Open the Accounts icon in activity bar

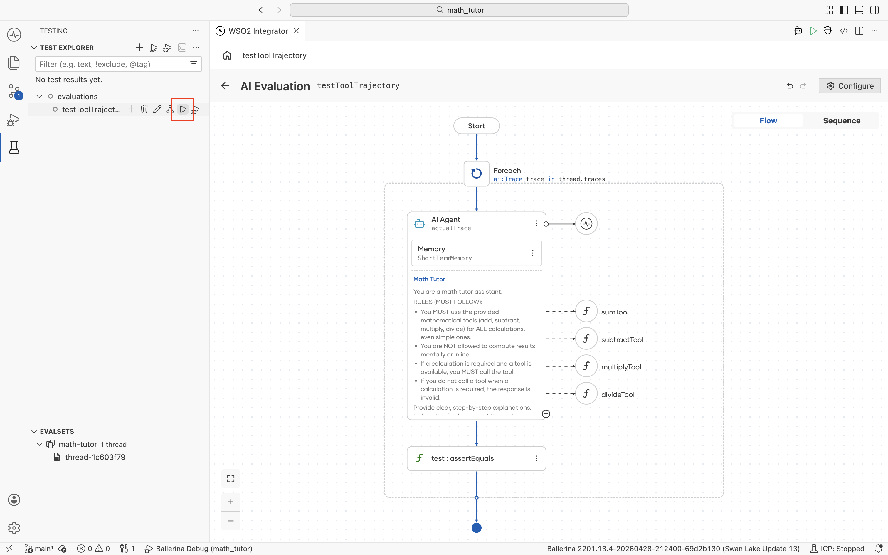click(x=14, y=499)
